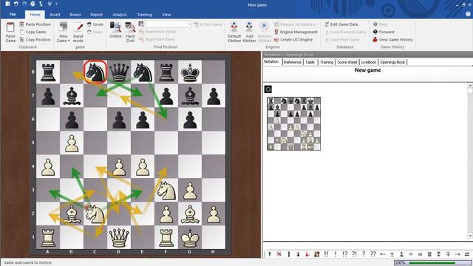Screen dimensions: 473x266
Task: Click Copy Game in Clipboard group
Action: 33,32
